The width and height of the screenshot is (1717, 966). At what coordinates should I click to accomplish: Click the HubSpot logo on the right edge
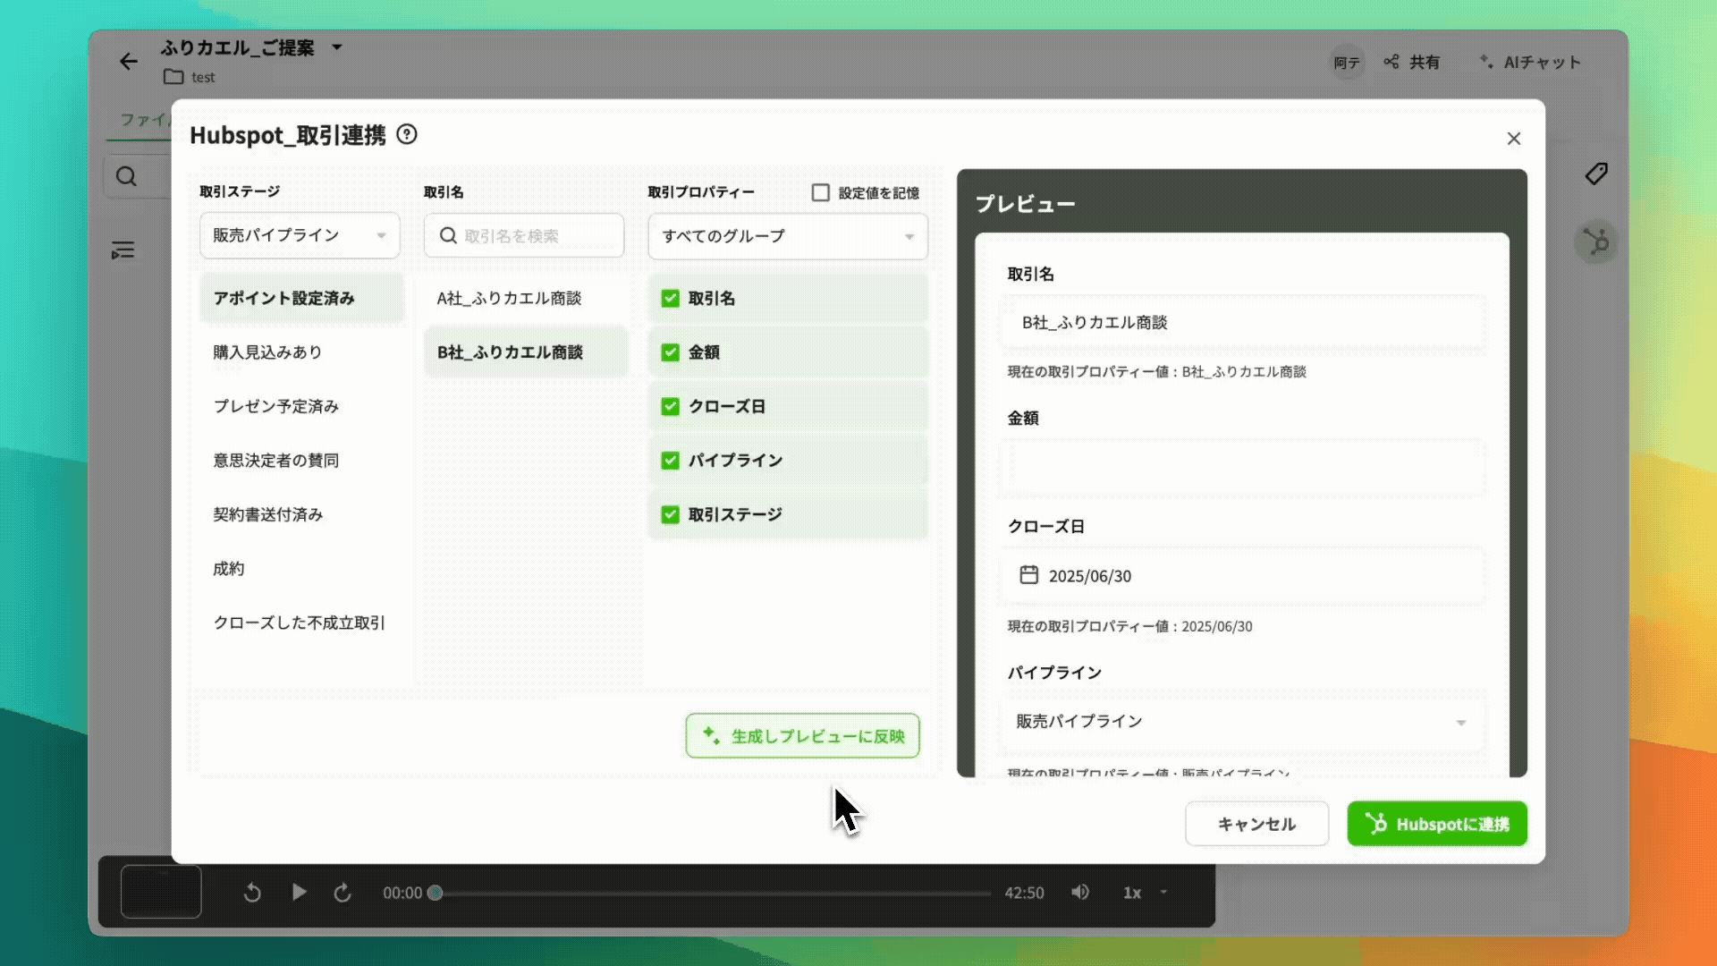(x=1596, y=241)
